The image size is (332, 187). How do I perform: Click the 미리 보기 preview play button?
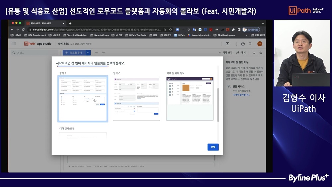[225, 53]
